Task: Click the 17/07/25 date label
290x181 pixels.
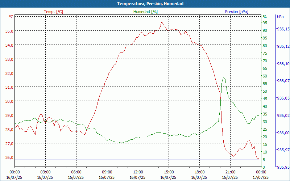Action: [261, 177]
